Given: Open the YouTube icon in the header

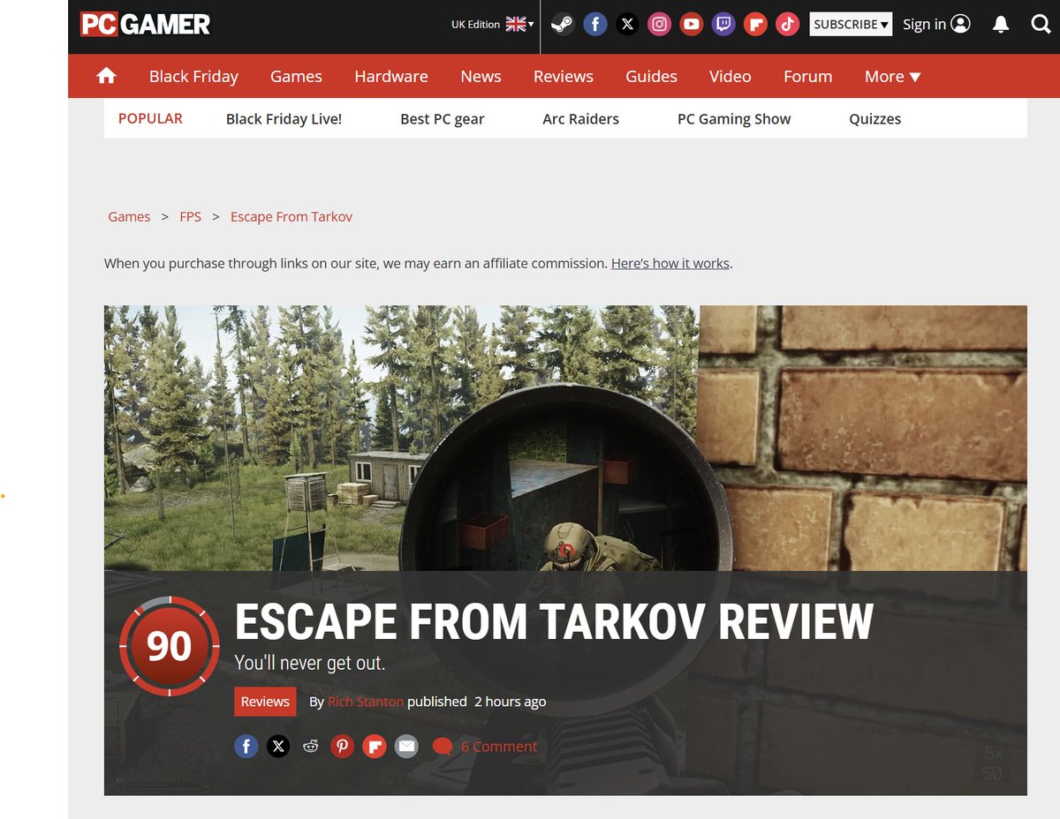Looking at the screenshot, I should tap(692, 25).
